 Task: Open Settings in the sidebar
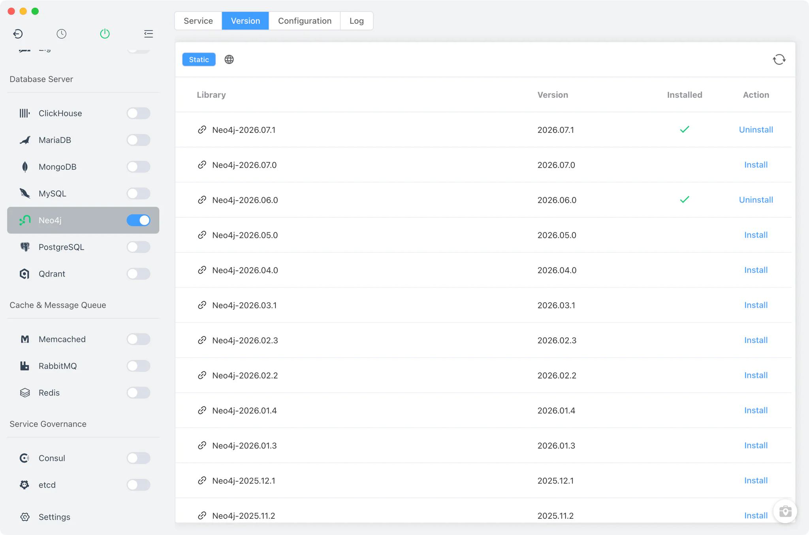pos(54,517)
